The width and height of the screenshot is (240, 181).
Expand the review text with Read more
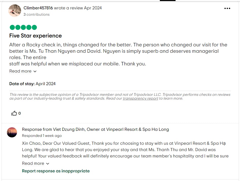click(21, 71)
